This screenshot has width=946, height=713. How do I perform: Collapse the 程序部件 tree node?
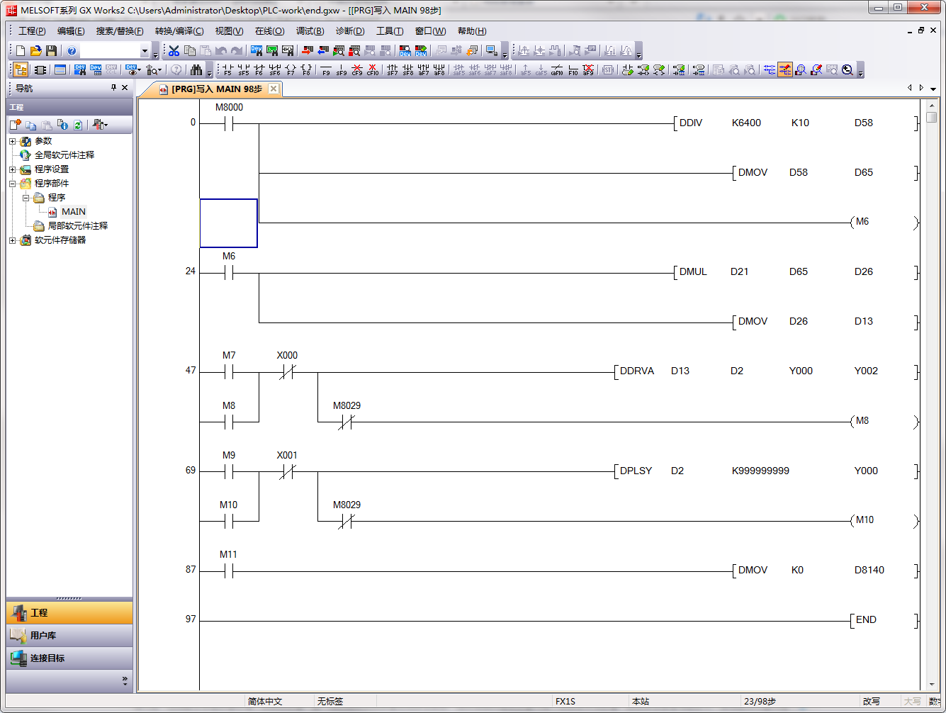pyautogui.click(x=13, y=184)
